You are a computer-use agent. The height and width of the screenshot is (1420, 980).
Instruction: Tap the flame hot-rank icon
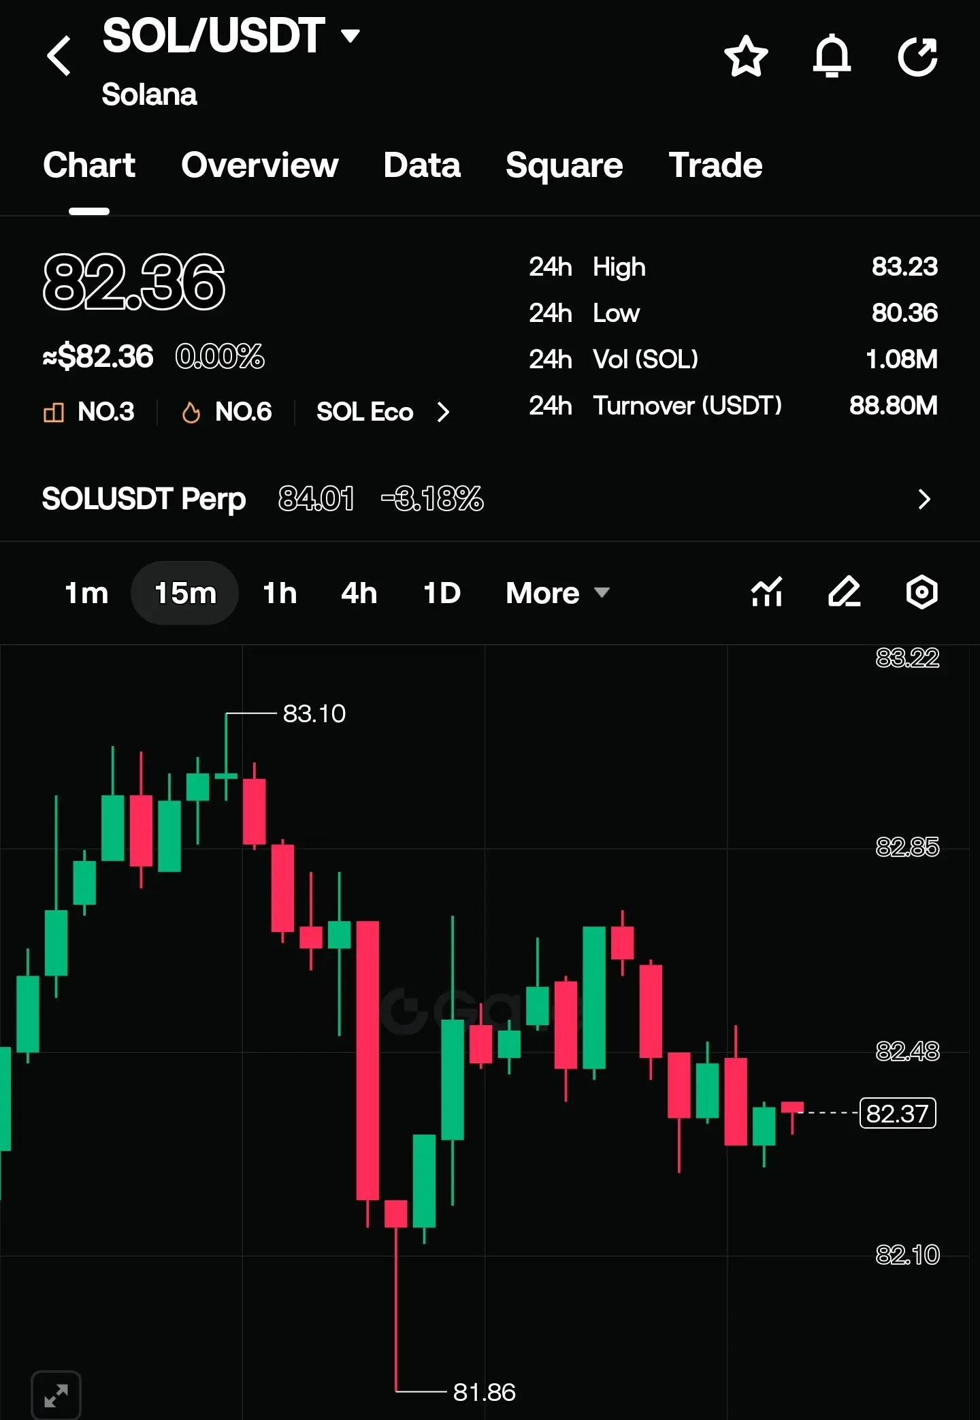(x=191, y=412)
